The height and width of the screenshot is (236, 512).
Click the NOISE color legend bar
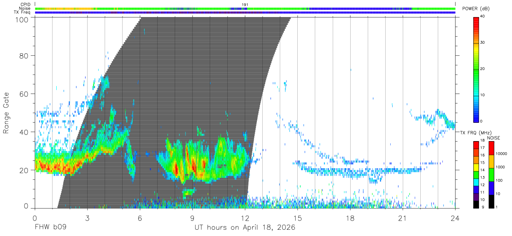tap(491, 174)
